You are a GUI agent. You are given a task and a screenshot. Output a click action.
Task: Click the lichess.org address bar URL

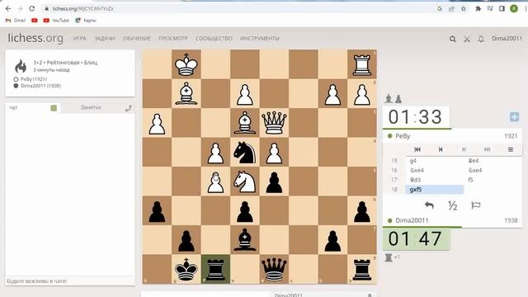(x=82, y=8)
